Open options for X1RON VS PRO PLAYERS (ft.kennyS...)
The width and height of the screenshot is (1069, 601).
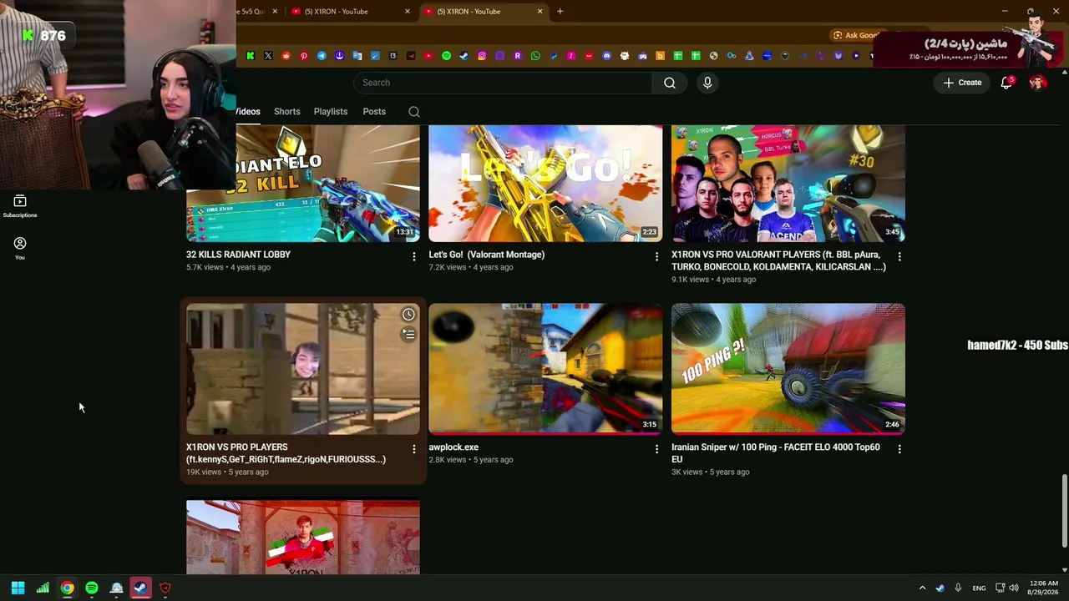(413, 450)
